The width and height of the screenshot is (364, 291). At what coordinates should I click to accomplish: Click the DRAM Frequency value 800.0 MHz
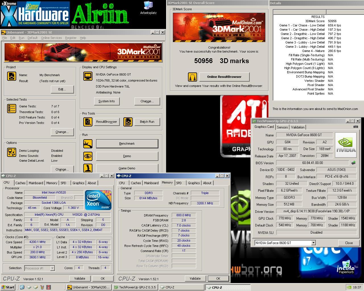183,215
